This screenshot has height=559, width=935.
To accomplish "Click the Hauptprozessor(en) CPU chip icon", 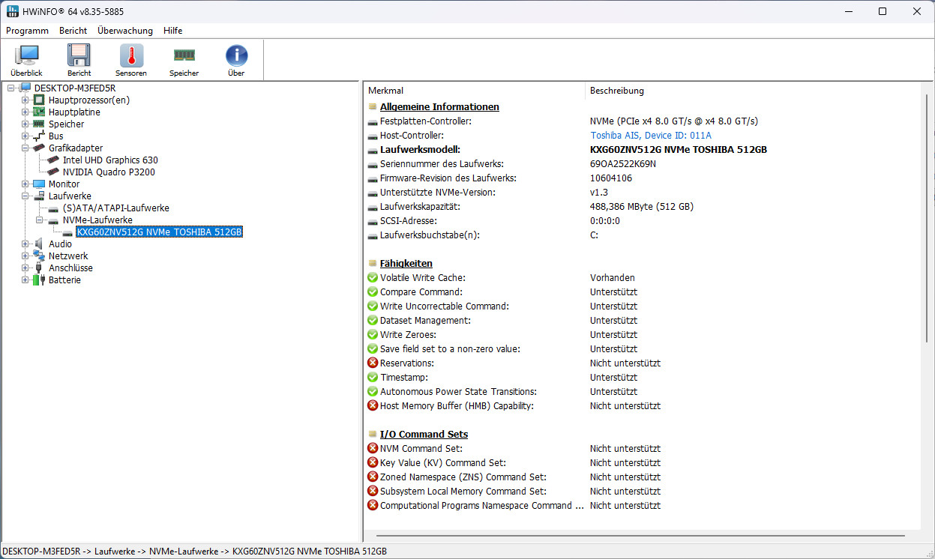I will pos(39,100).
